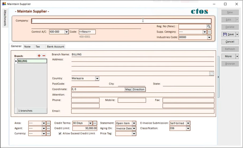This screenshot has width=243, height=148.
Task: Click the Save button
Action: (229, 34)
